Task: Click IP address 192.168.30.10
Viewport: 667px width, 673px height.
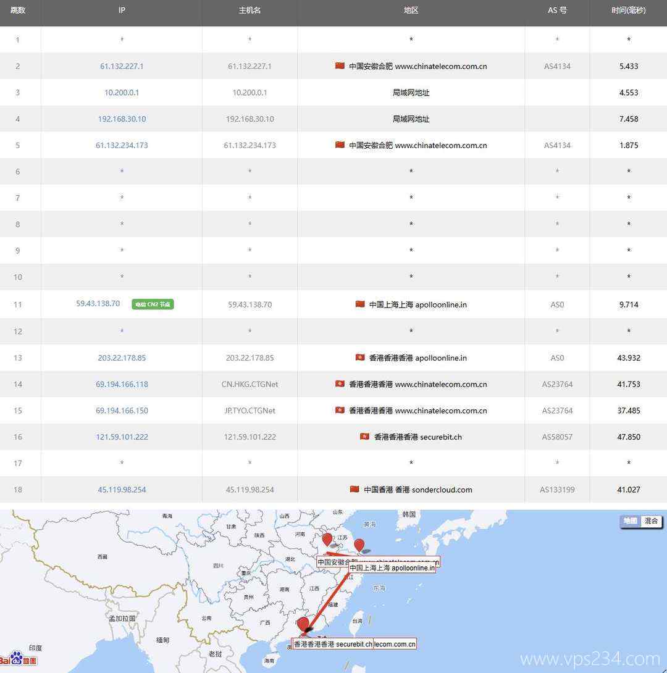Action: [122, 119]
